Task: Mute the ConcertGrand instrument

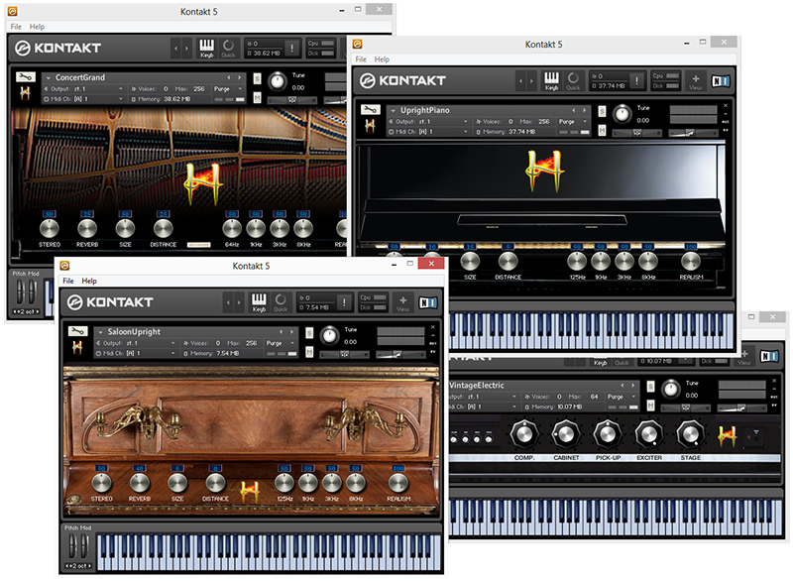Action: click(258, 97)
